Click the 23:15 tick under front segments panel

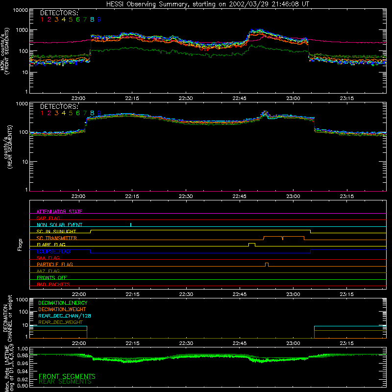[x=347, y=98]
